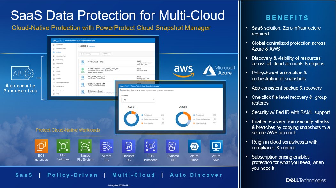The height and width of the screenshot is (188, 336).
Task: Click Gold-AWS-RDS backup policy icon
Action: pos(82,62)
